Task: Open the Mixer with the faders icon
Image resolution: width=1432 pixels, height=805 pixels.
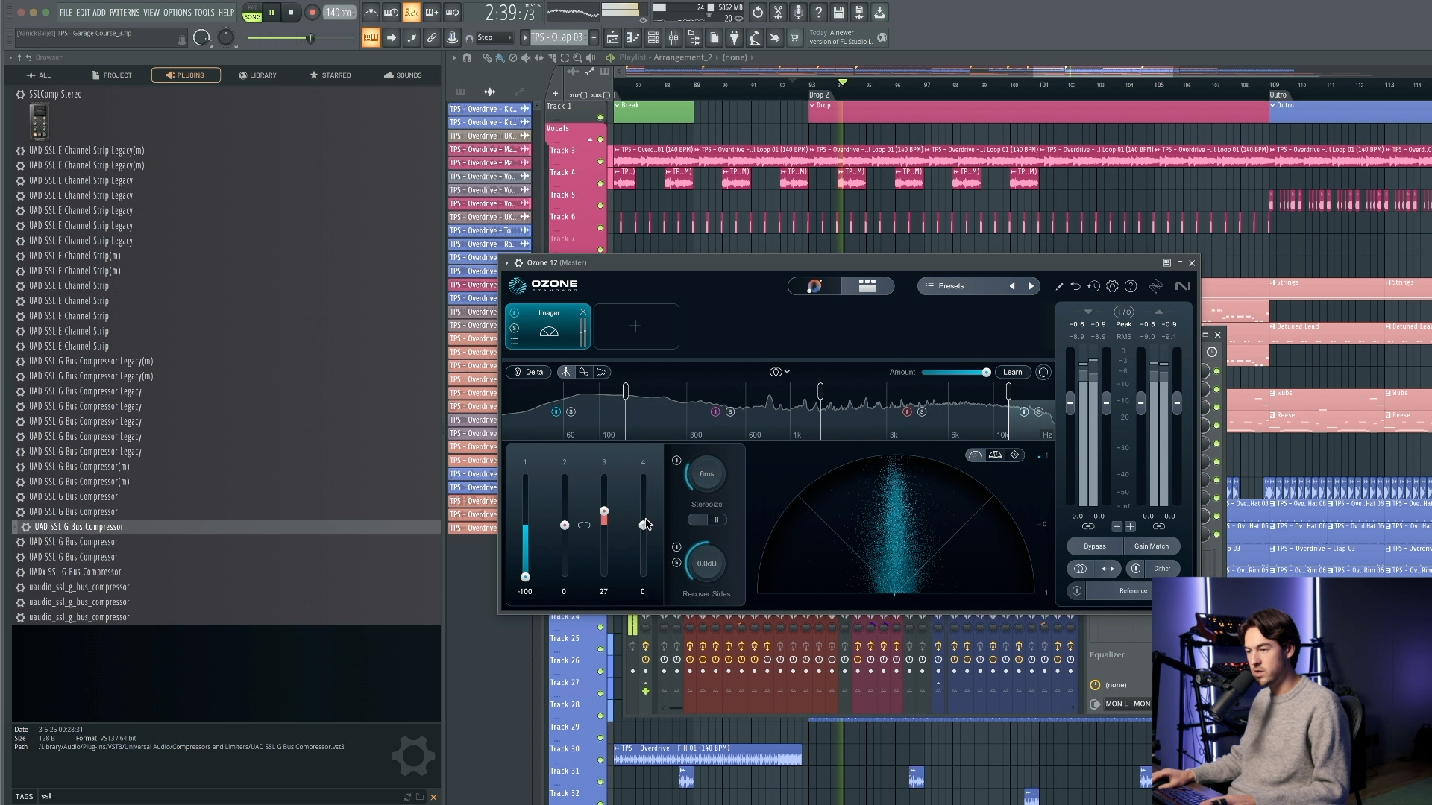Action: click(673, 37)
